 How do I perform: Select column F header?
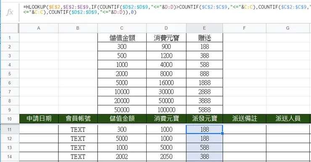point(244,28)
